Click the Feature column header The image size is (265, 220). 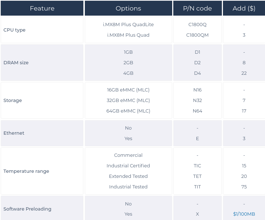click(42, 8)
